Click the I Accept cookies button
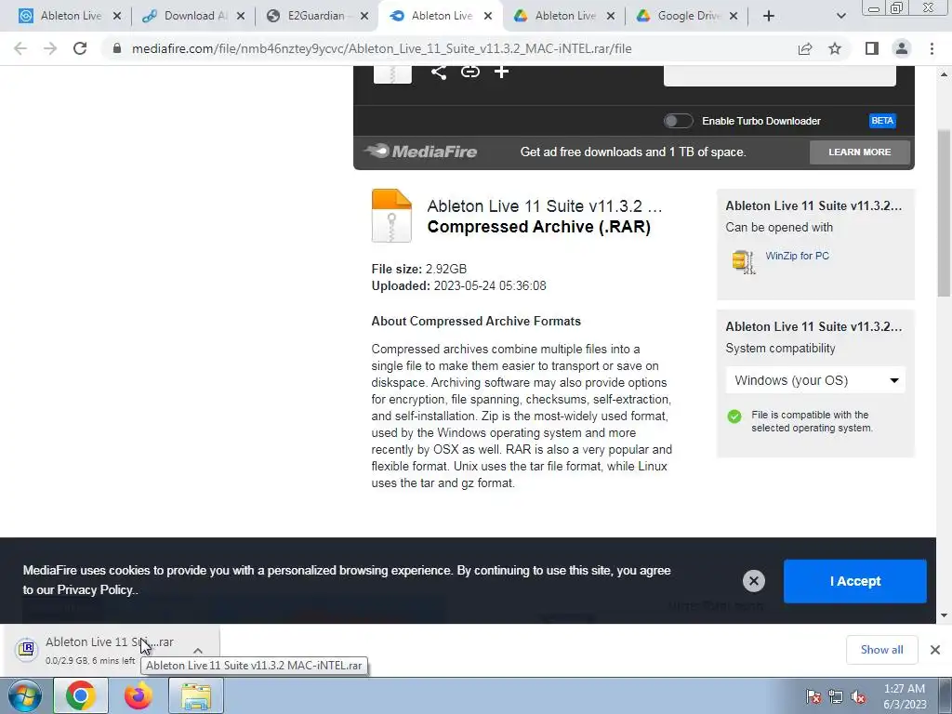Viewport: 952px width, 714px height. (855, 581)
